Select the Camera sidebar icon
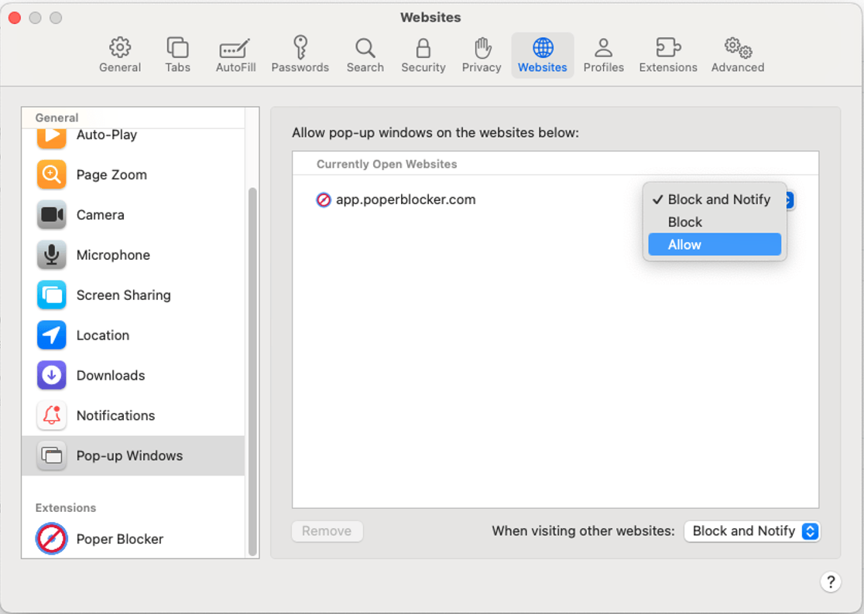The width and height of the screenshot is (864, 614). tap(50, 214)
